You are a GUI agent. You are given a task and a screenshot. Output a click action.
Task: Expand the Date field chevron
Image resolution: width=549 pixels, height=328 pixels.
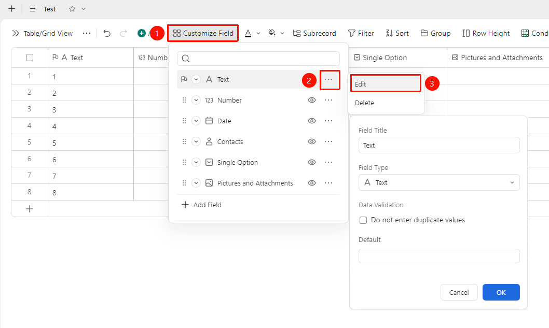(196, 121)
